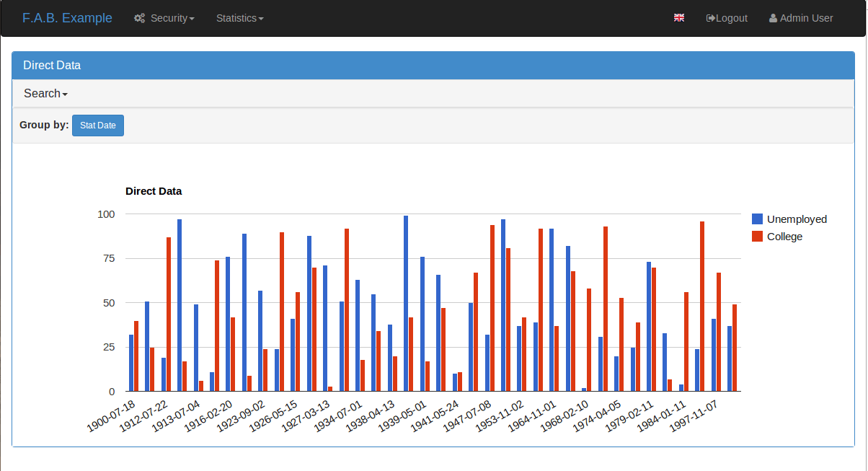Click the gear icon beside Security
Viewport: 868px width, 471px height.
click(x=139, y=18)
